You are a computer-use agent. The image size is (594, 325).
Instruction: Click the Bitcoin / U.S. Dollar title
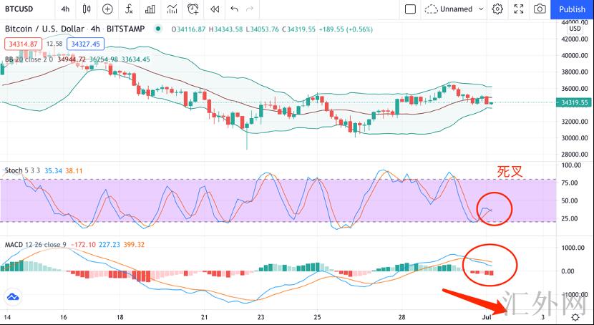44,29
